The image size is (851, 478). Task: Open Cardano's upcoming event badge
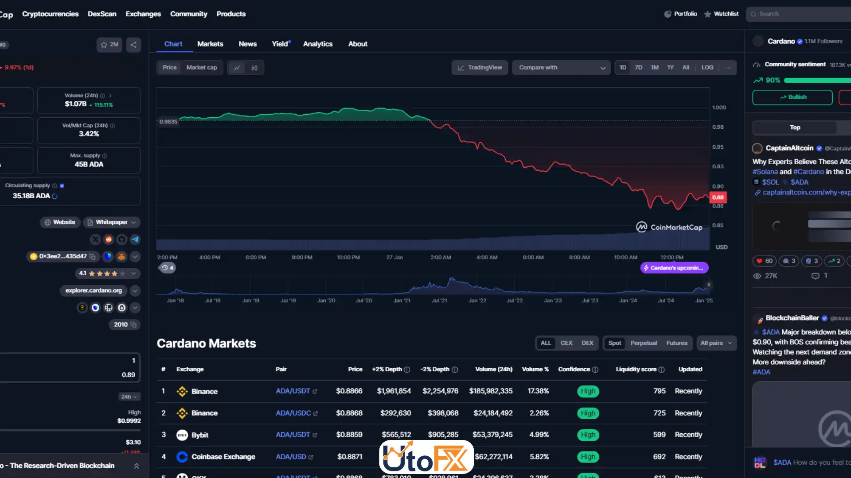coord(674,268)
